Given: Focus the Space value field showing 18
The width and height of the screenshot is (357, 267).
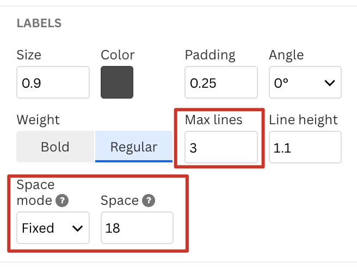Looking at the screenshot, I should (x=137, y=228).
